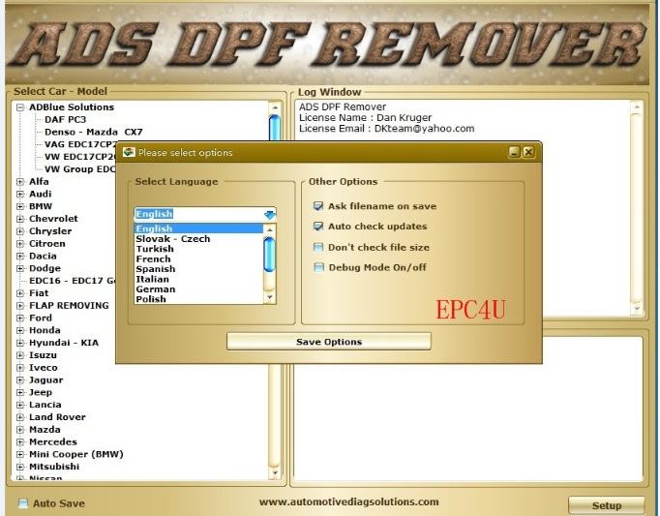Expand the Hyundai - KIA node

tap(19, 343)
